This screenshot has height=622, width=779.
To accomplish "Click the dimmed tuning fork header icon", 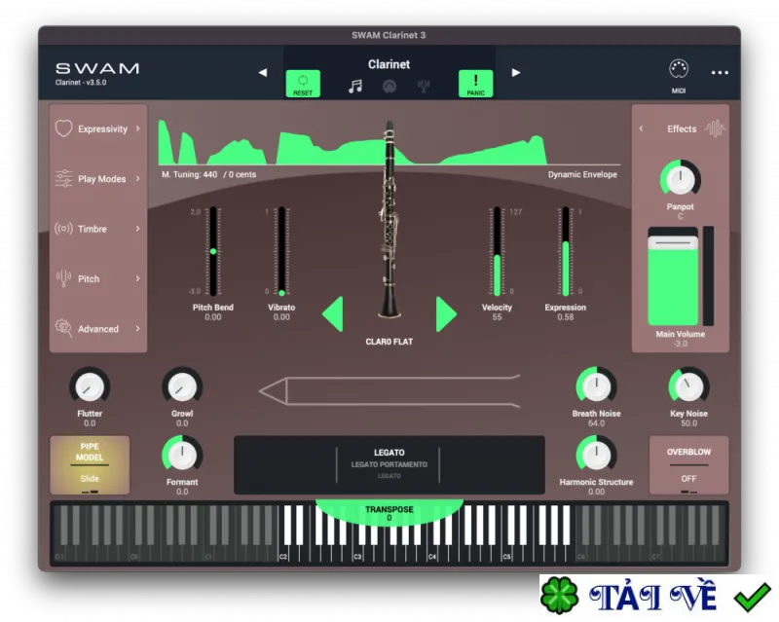I will coord(424,86).
